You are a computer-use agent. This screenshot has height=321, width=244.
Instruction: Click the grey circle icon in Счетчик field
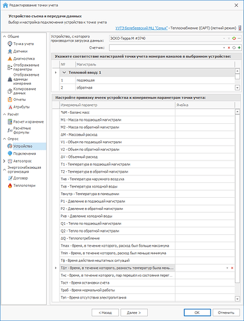234,48
